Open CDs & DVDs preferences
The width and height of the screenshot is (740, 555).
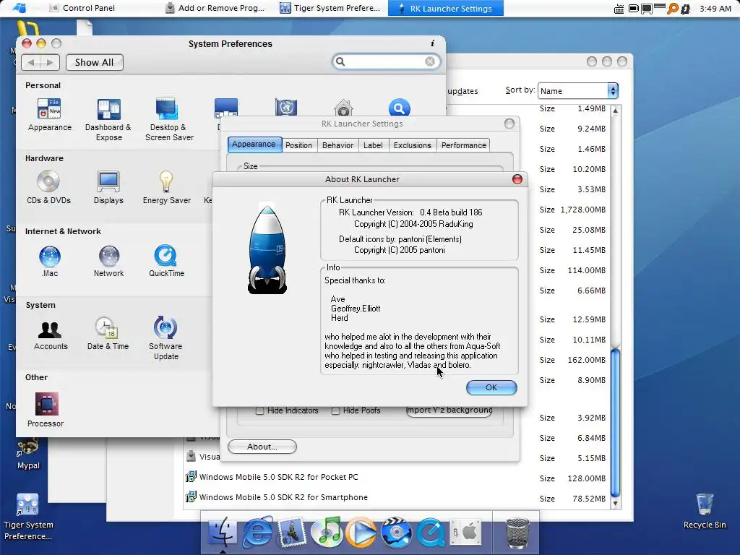(x=48, y=187)
